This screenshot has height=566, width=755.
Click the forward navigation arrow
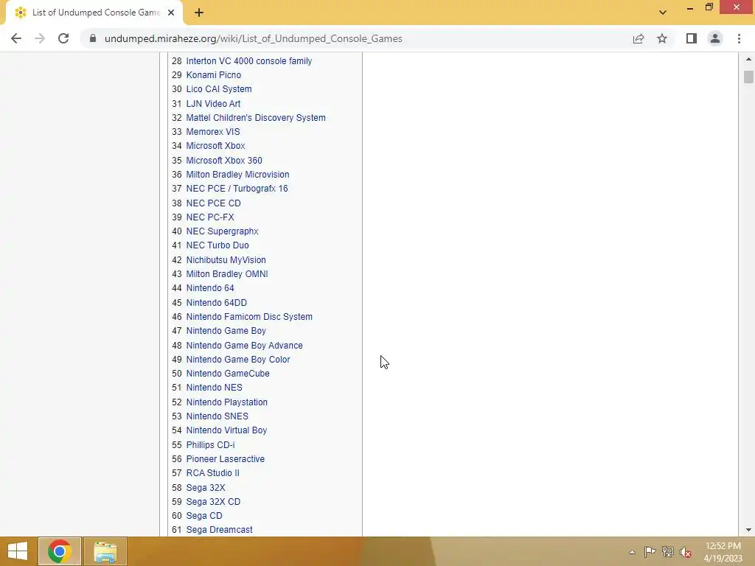(x=40, y=38)
